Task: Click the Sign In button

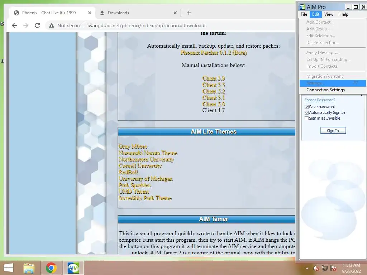Action: coord(333,130)
